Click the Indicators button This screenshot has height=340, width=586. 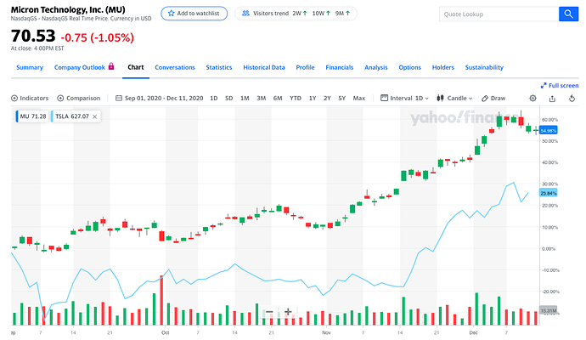point(30,98)
